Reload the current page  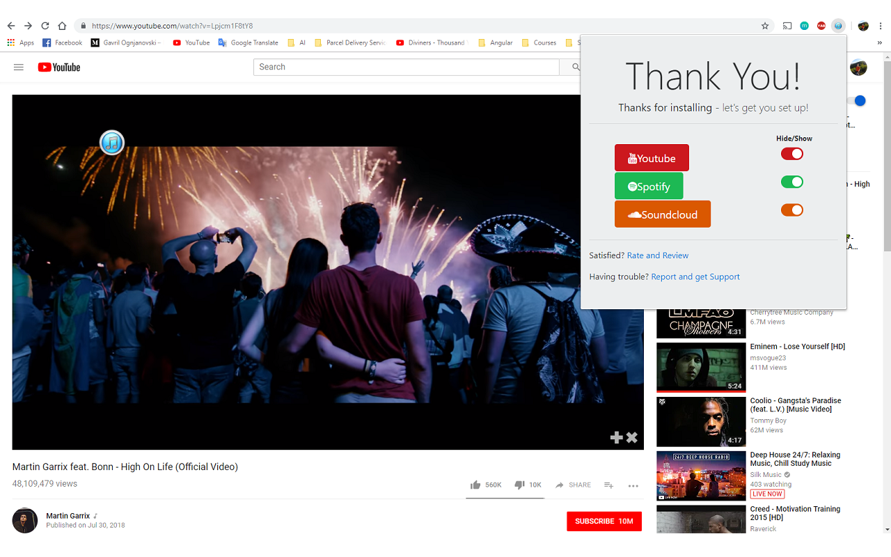click(45, 26)
